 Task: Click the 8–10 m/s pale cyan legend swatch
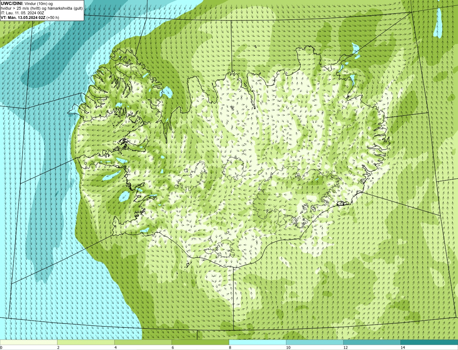coord(258,342)
